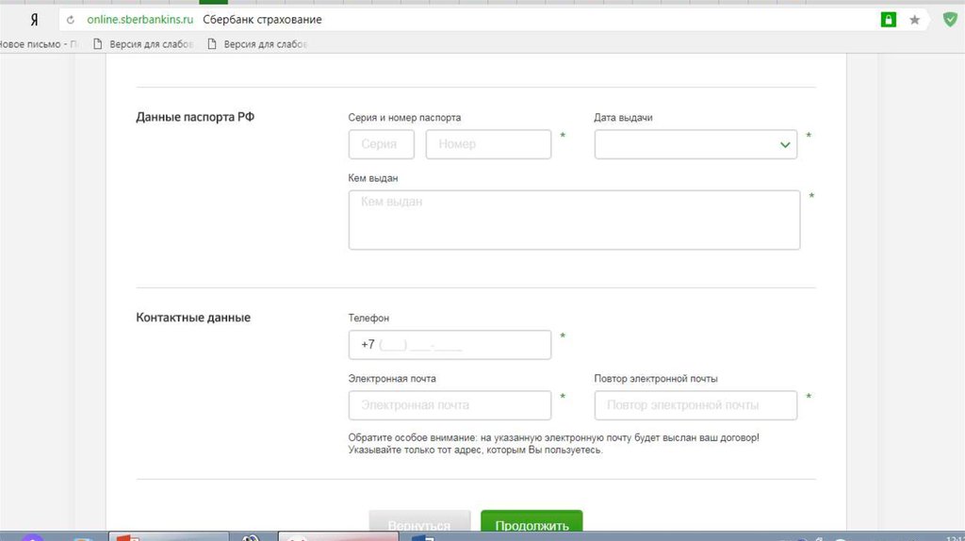Click the "Контактные данные" heading

193,318
